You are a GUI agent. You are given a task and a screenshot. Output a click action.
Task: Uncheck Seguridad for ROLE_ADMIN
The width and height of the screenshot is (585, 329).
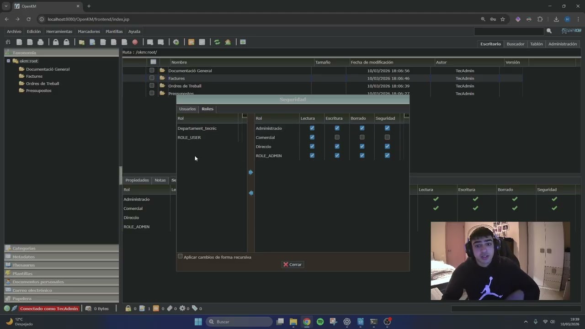(387, 155)
